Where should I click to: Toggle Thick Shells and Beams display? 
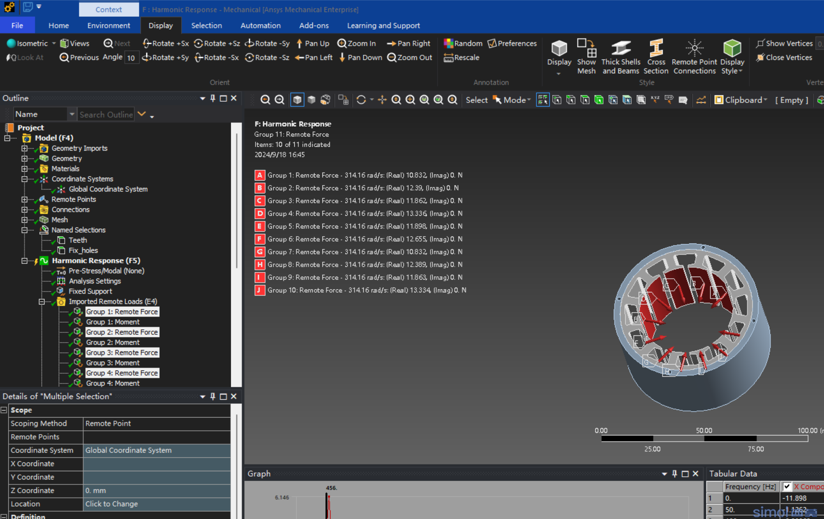(620, 56)
